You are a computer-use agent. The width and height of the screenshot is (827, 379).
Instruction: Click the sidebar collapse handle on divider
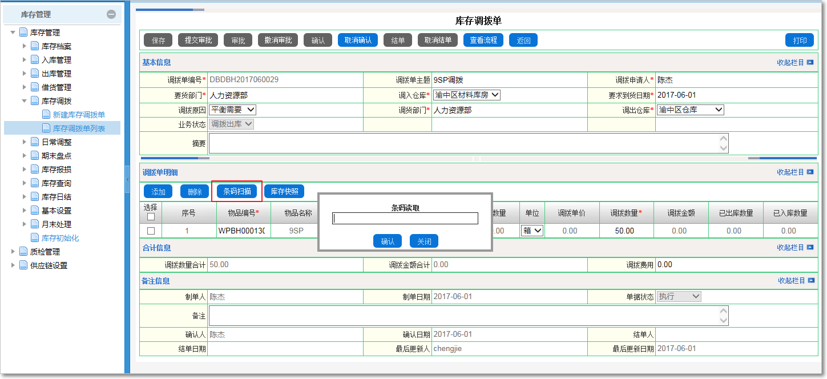127,179
